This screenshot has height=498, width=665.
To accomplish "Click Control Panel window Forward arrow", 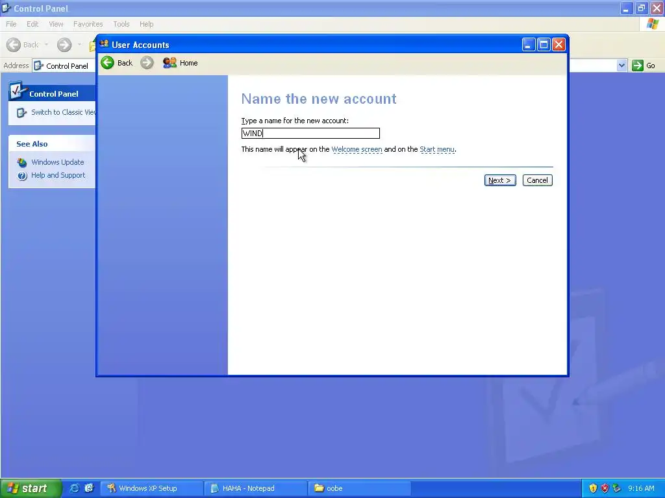I will (x=64, y=45).
